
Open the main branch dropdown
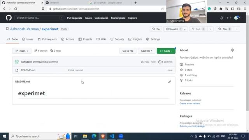point(22,51)
